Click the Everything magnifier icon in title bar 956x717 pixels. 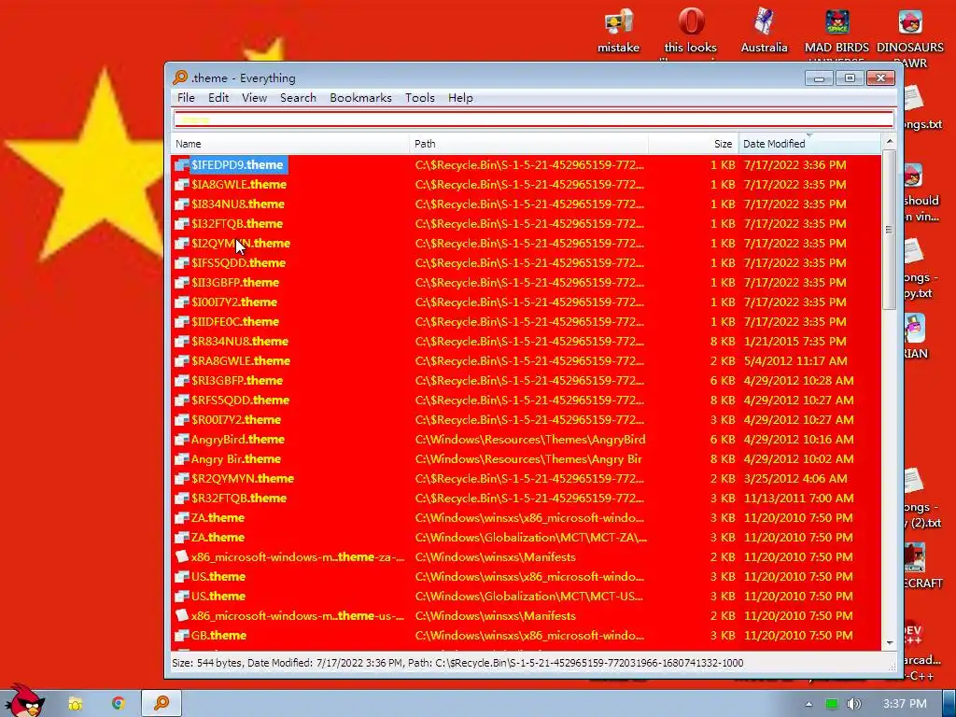click(180, 77)
